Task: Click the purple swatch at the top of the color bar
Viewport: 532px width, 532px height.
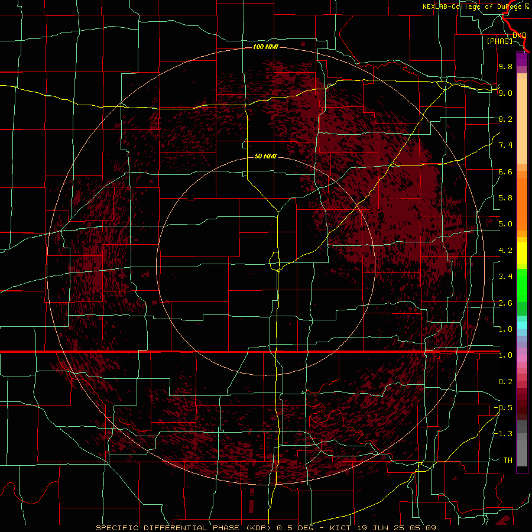Action: pos(522,59)
